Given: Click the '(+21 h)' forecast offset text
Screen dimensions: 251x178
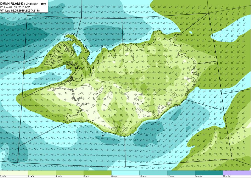Looking at the screenshot, I should point(35,11).
